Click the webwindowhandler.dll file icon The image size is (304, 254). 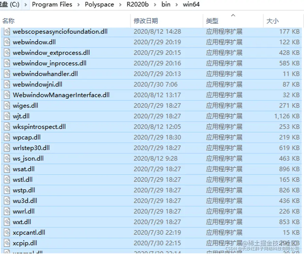(x=7, y=74)
